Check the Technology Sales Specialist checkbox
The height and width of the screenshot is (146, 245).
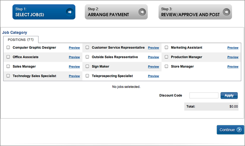coord(8,76)
